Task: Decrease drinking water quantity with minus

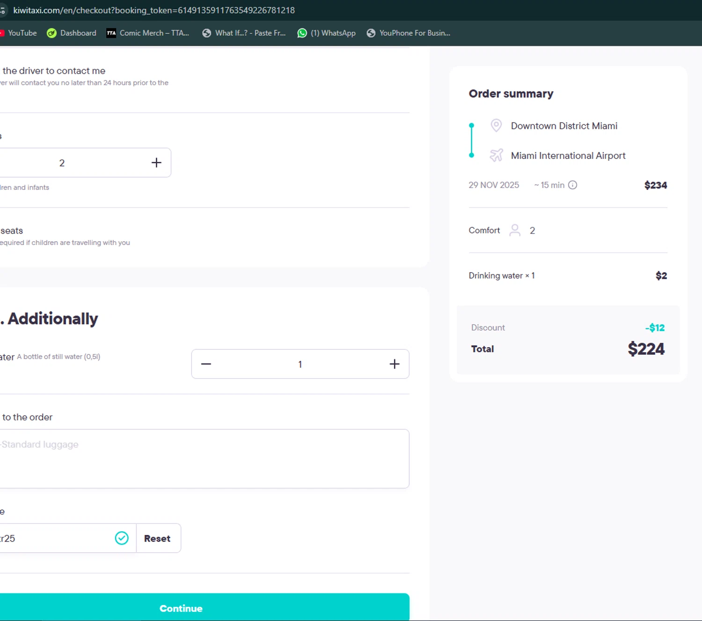Action: [206, 364]
